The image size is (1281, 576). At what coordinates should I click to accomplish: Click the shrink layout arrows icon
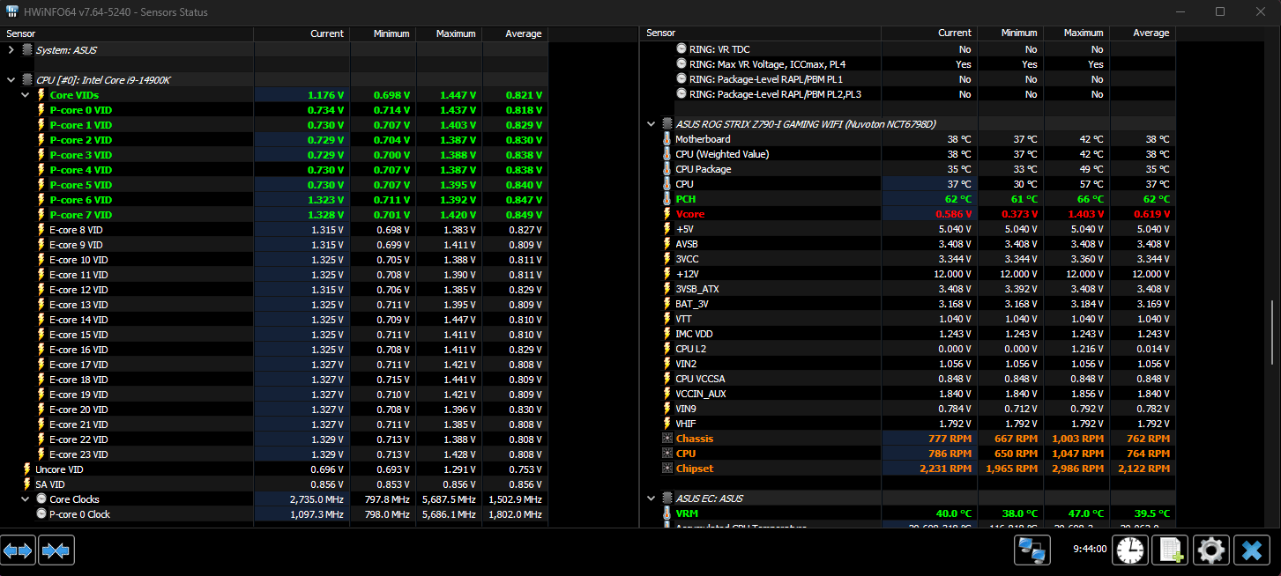(57, 550)
